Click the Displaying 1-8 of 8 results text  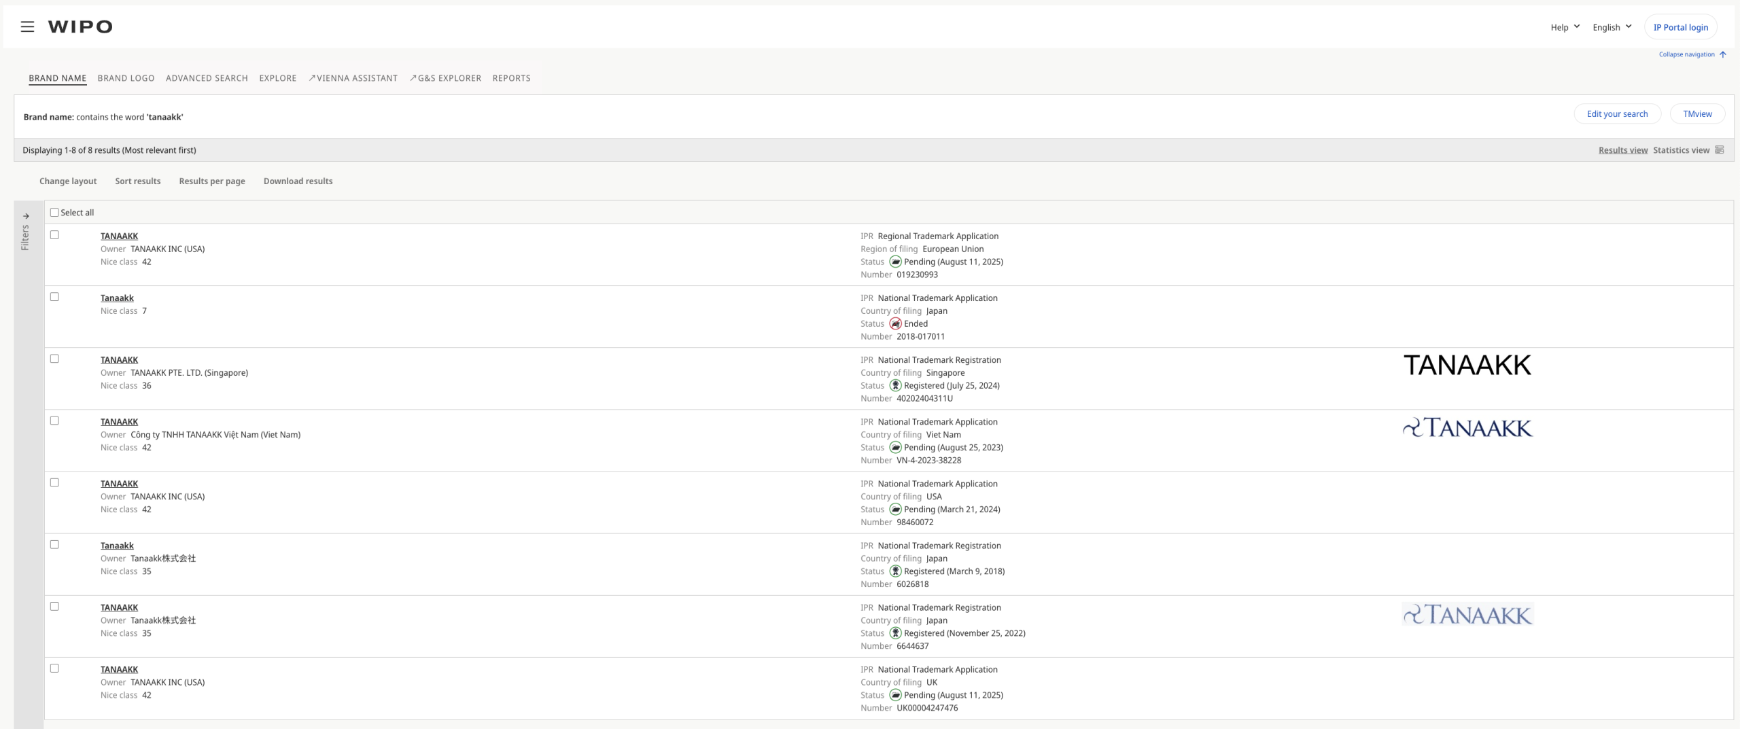[x=109, y=150]
